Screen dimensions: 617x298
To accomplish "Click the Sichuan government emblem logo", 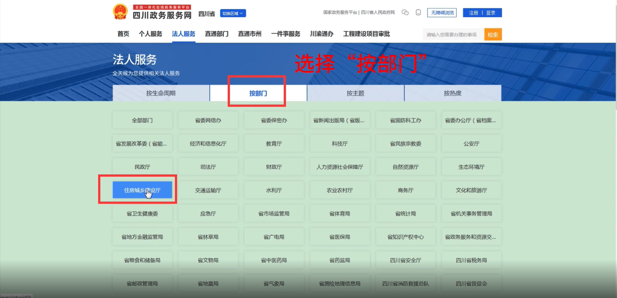I will [120, 12].
